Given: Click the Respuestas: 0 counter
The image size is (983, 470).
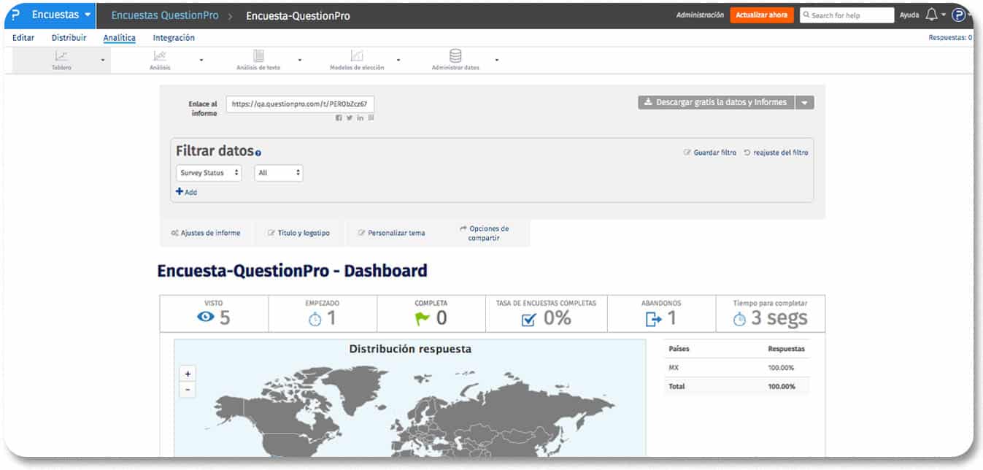Looking at the screenshot, I should 950,38.
